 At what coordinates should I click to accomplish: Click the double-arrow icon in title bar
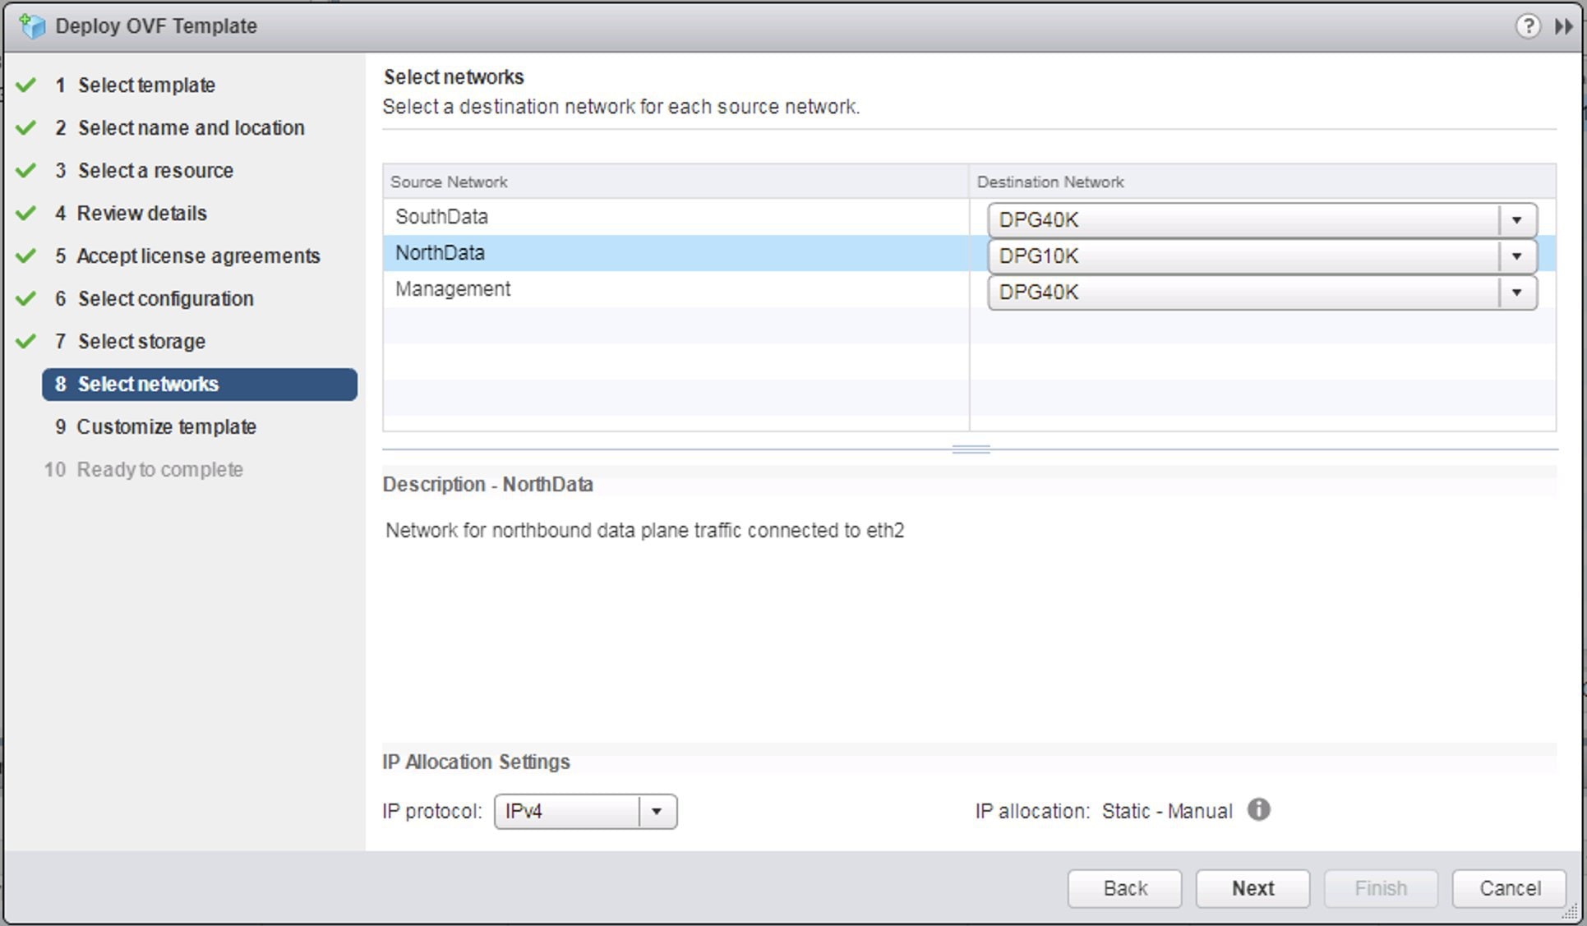(1564, 25)
